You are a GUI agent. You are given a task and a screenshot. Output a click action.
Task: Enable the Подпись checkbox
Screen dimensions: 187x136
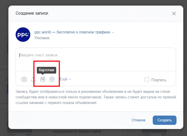tap(147, 79)
